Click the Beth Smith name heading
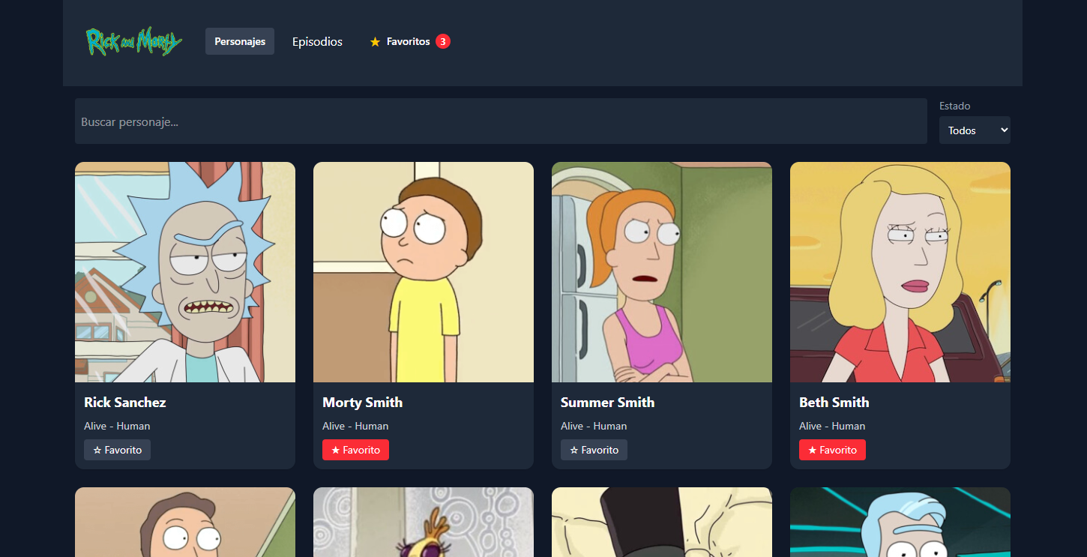1087x557 pixels. coord(834,403)
